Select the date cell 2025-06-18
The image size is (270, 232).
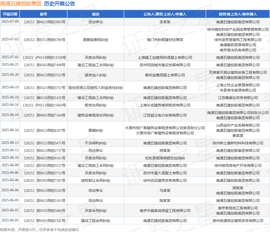click(x=10, y=97)
